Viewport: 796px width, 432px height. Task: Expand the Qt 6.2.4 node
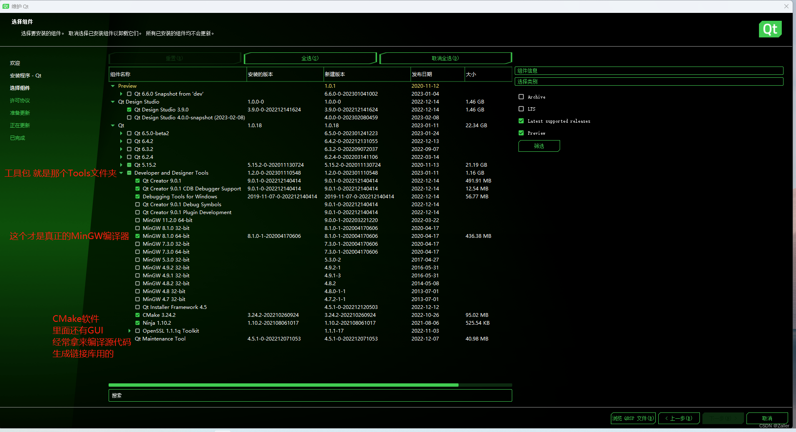coord(121,157)
